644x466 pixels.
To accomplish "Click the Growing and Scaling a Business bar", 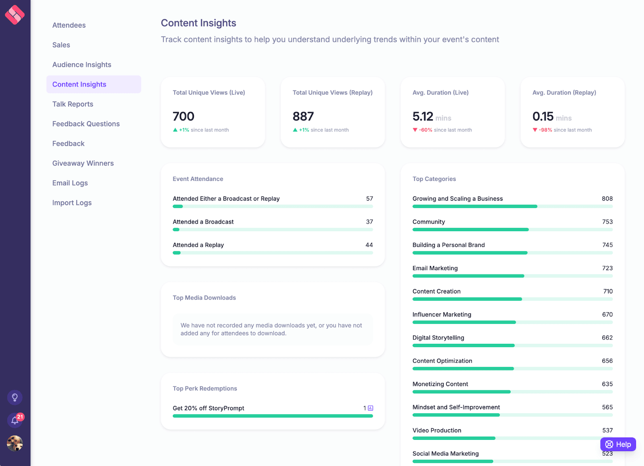I will click(x=512, y=206).
